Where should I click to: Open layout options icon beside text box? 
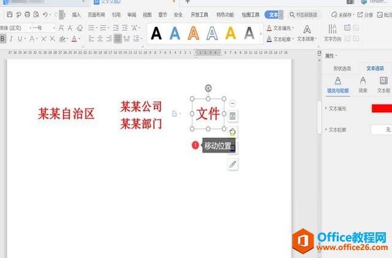tap(233, 115)
